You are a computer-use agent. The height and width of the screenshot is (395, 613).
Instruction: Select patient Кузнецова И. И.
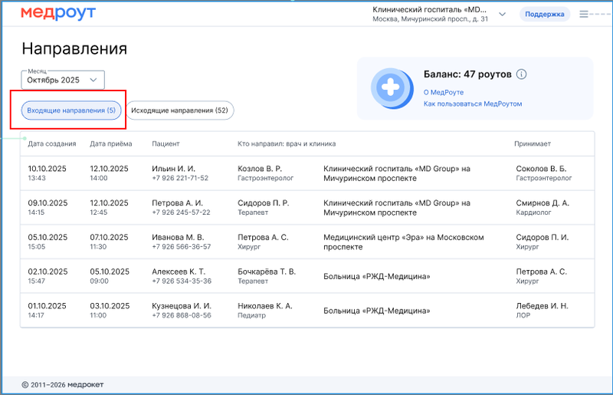tap(182, 306)
